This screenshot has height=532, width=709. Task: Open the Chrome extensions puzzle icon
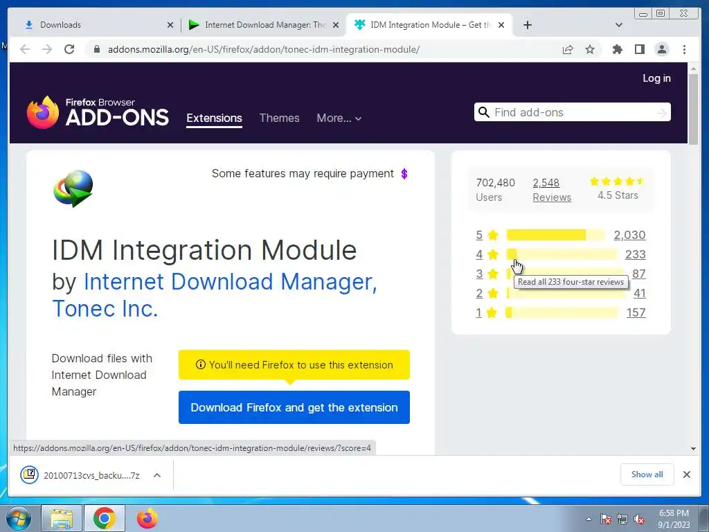tap(617, 49)
